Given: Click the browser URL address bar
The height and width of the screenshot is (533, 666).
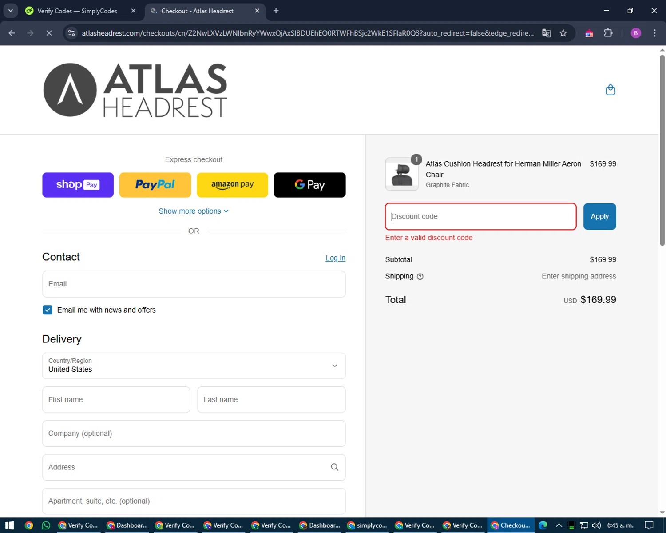Looking at the screenshot, I should tap(307, 33).
